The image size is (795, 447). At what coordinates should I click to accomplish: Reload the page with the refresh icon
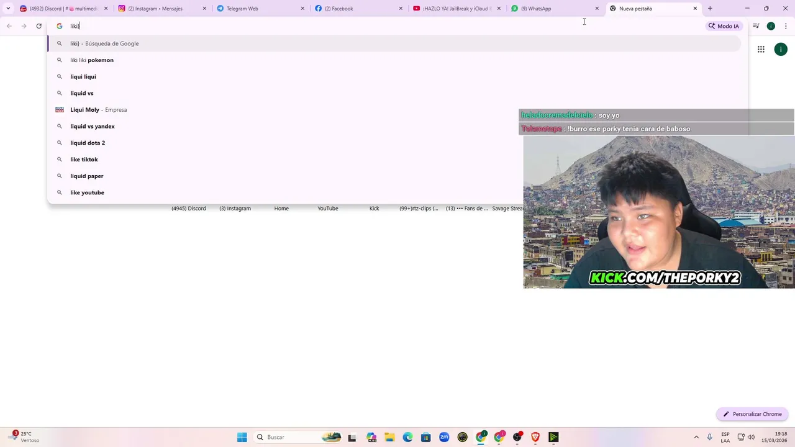point(39,26)
